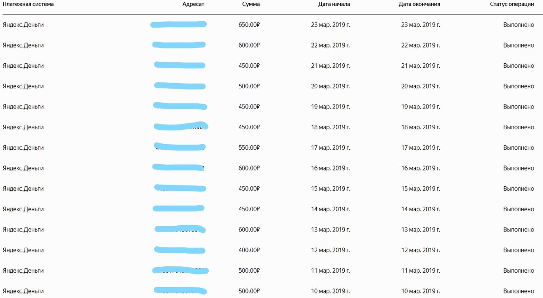Click the hidden recipient in 11 мар. row

tap(181, 270)
